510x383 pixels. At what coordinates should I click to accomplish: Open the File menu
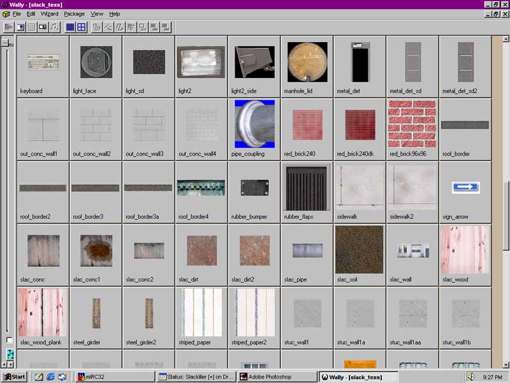point(17,13)
